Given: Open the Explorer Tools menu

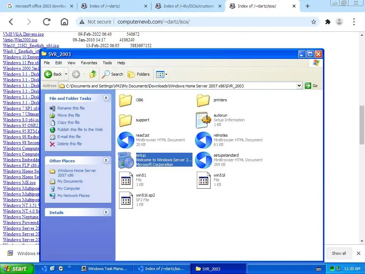Looking at the screenshot, I should coord(107,63).
